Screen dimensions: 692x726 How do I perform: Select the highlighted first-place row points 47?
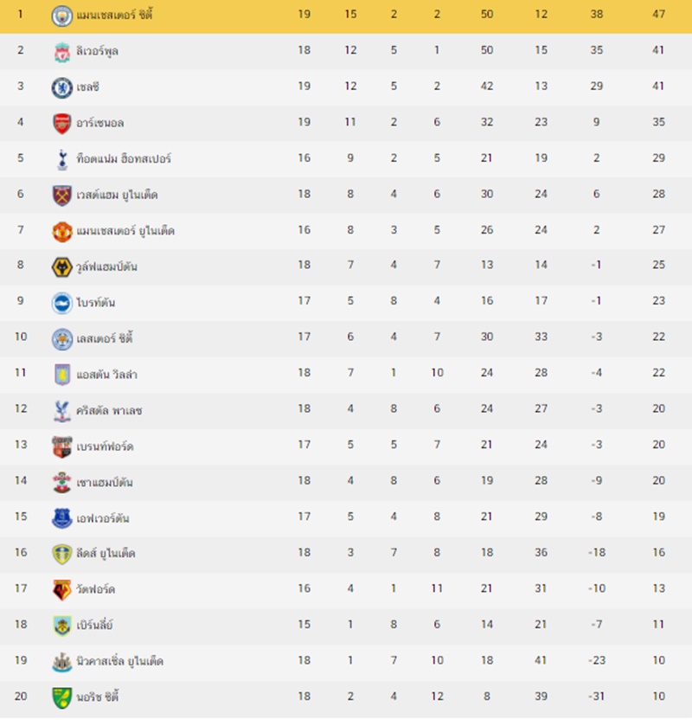coord(658,15)
